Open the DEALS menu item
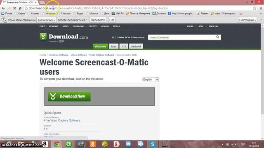This screenshot has width=264, height=148. pos(116,26)
